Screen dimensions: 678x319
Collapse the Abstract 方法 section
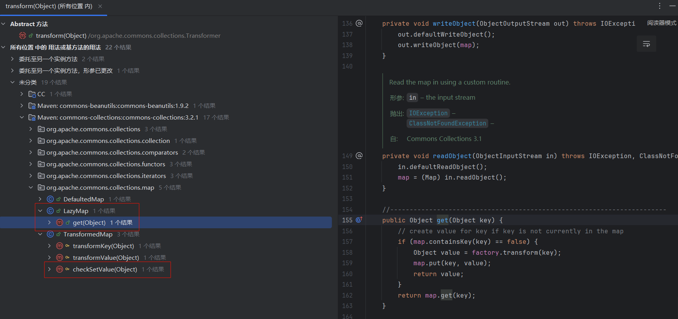click(x=4, y=24)
